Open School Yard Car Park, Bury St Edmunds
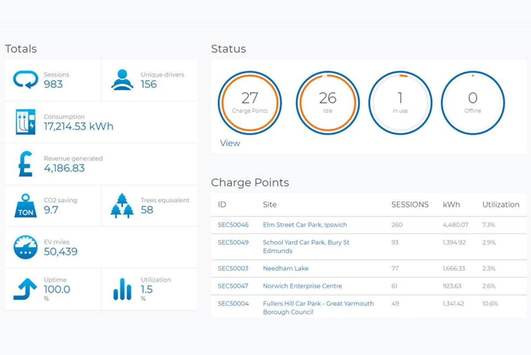 (x=306, y=247)
